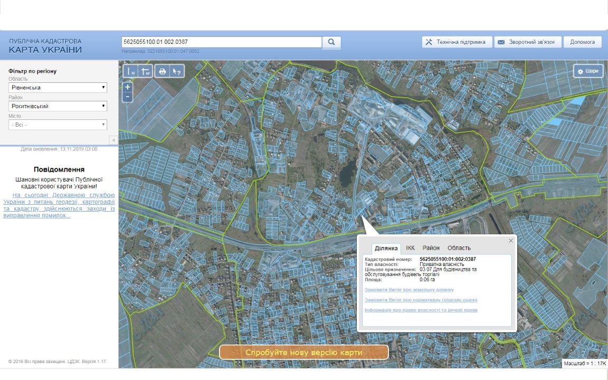608x380 pixels.
Task: Open the Місто dropdown showing Всі
Action: (58, 125)
